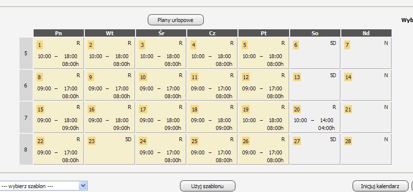This screenshot has width=413, height=192.
Task: Select day 1 number badge
Action: [x=39, y=45]
